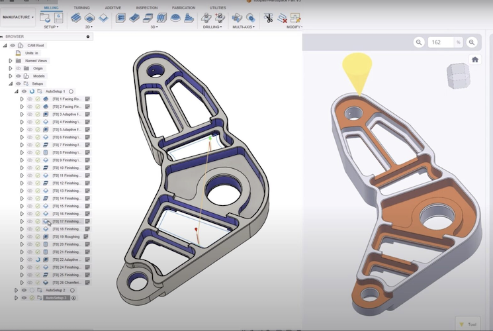Expand the AutoSetup 2 node
The width and height of the screenshot is (493, 331).
16,290
